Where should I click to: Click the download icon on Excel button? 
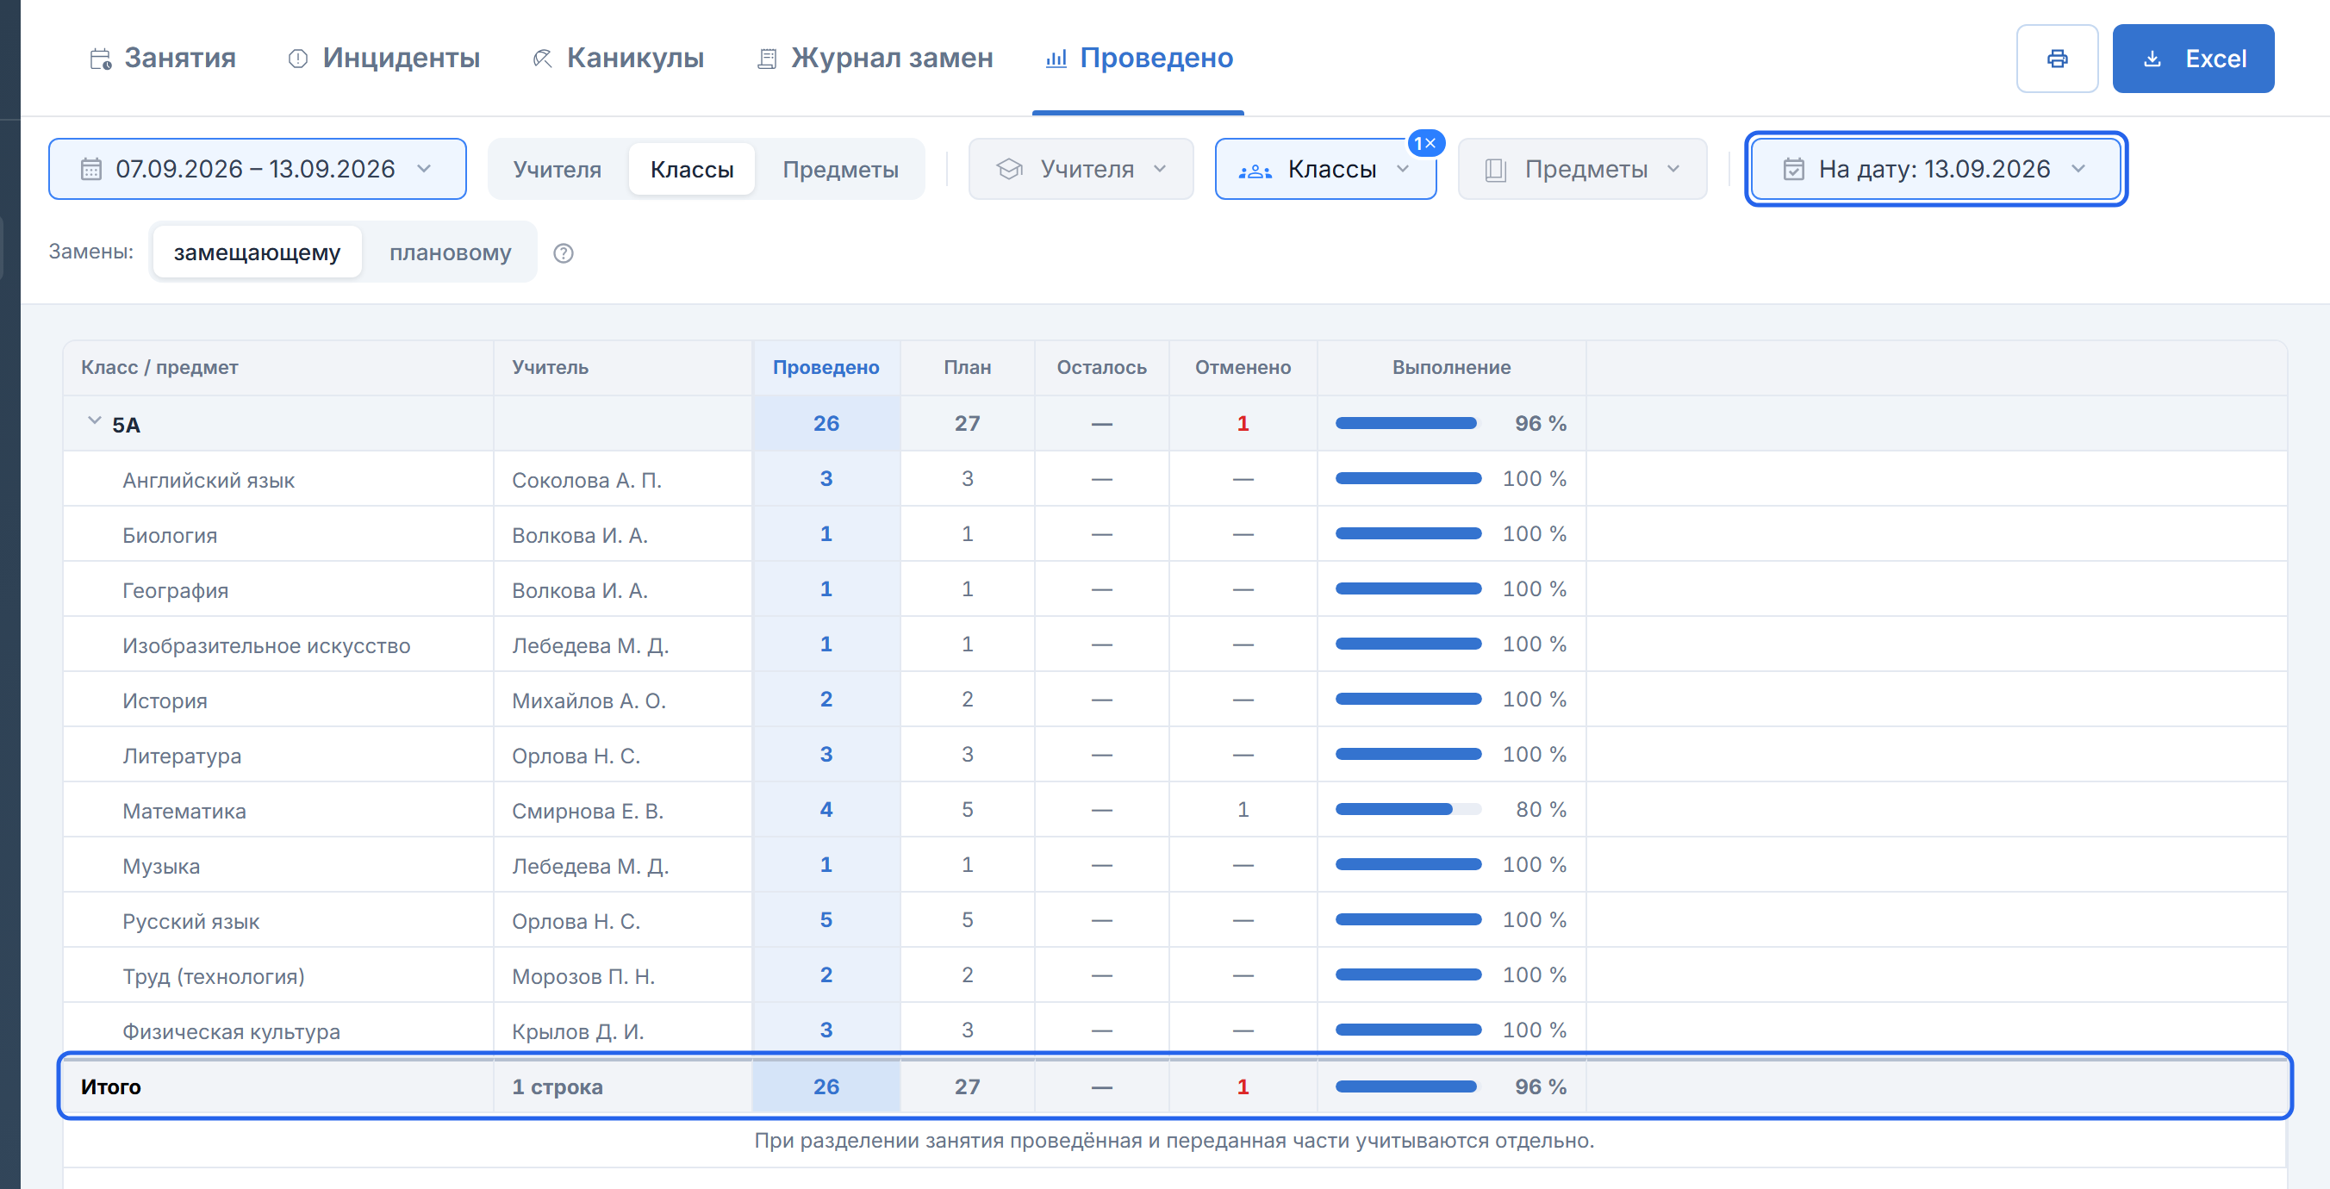(x=2152, y=59)
